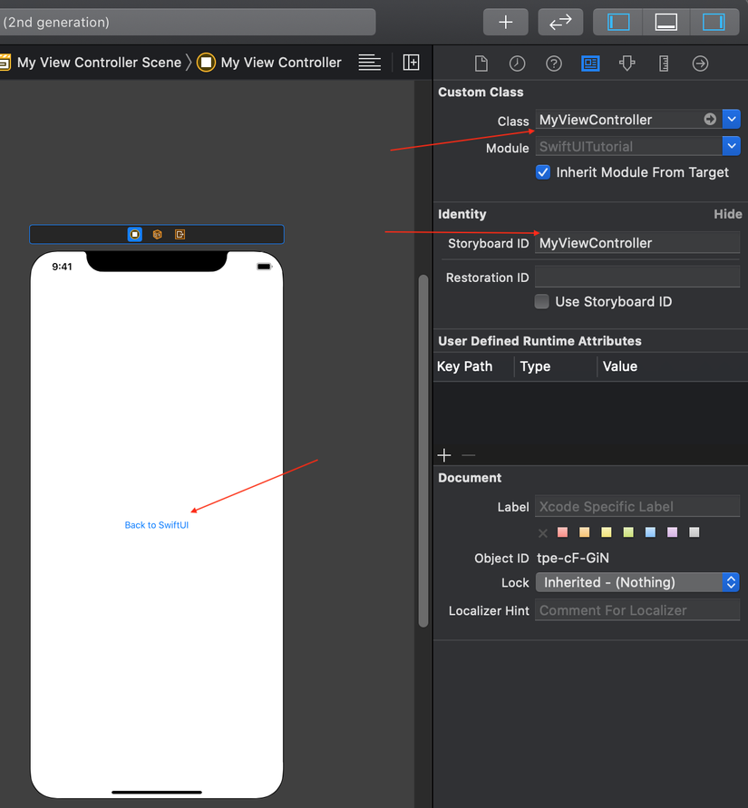
Task: Toggle the bottom debug area panel
Action: 666,22
